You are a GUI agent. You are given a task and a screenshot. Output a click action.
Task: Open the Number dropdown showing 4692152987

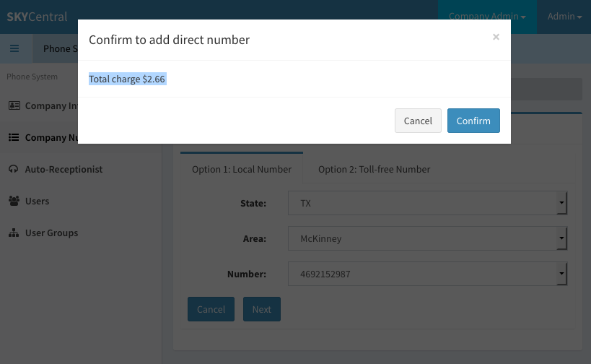427,274
